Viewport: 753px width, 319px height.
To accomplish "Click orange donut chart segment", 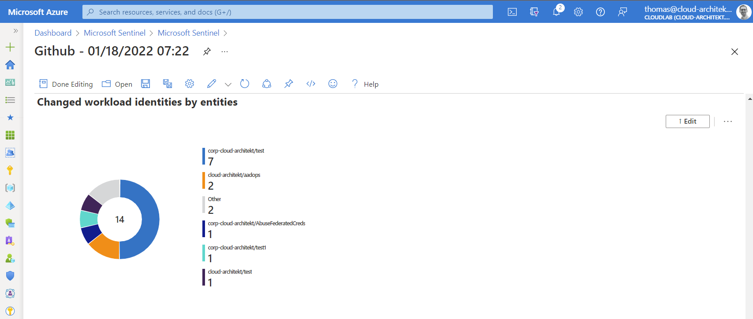I will coord(106,248).
